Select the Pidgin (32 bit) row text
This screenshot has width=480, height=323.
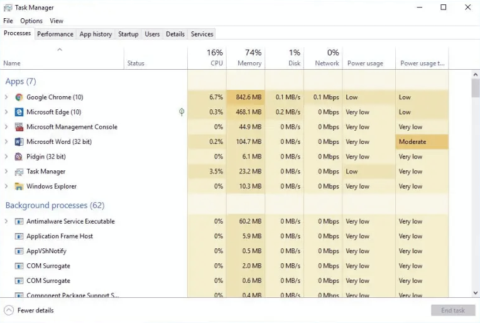[46, 156]
